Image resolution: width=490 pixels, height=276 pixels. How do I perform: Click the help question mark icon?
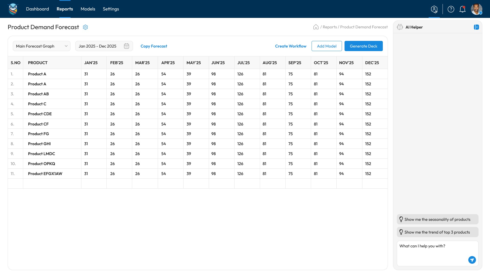[451, 9]
